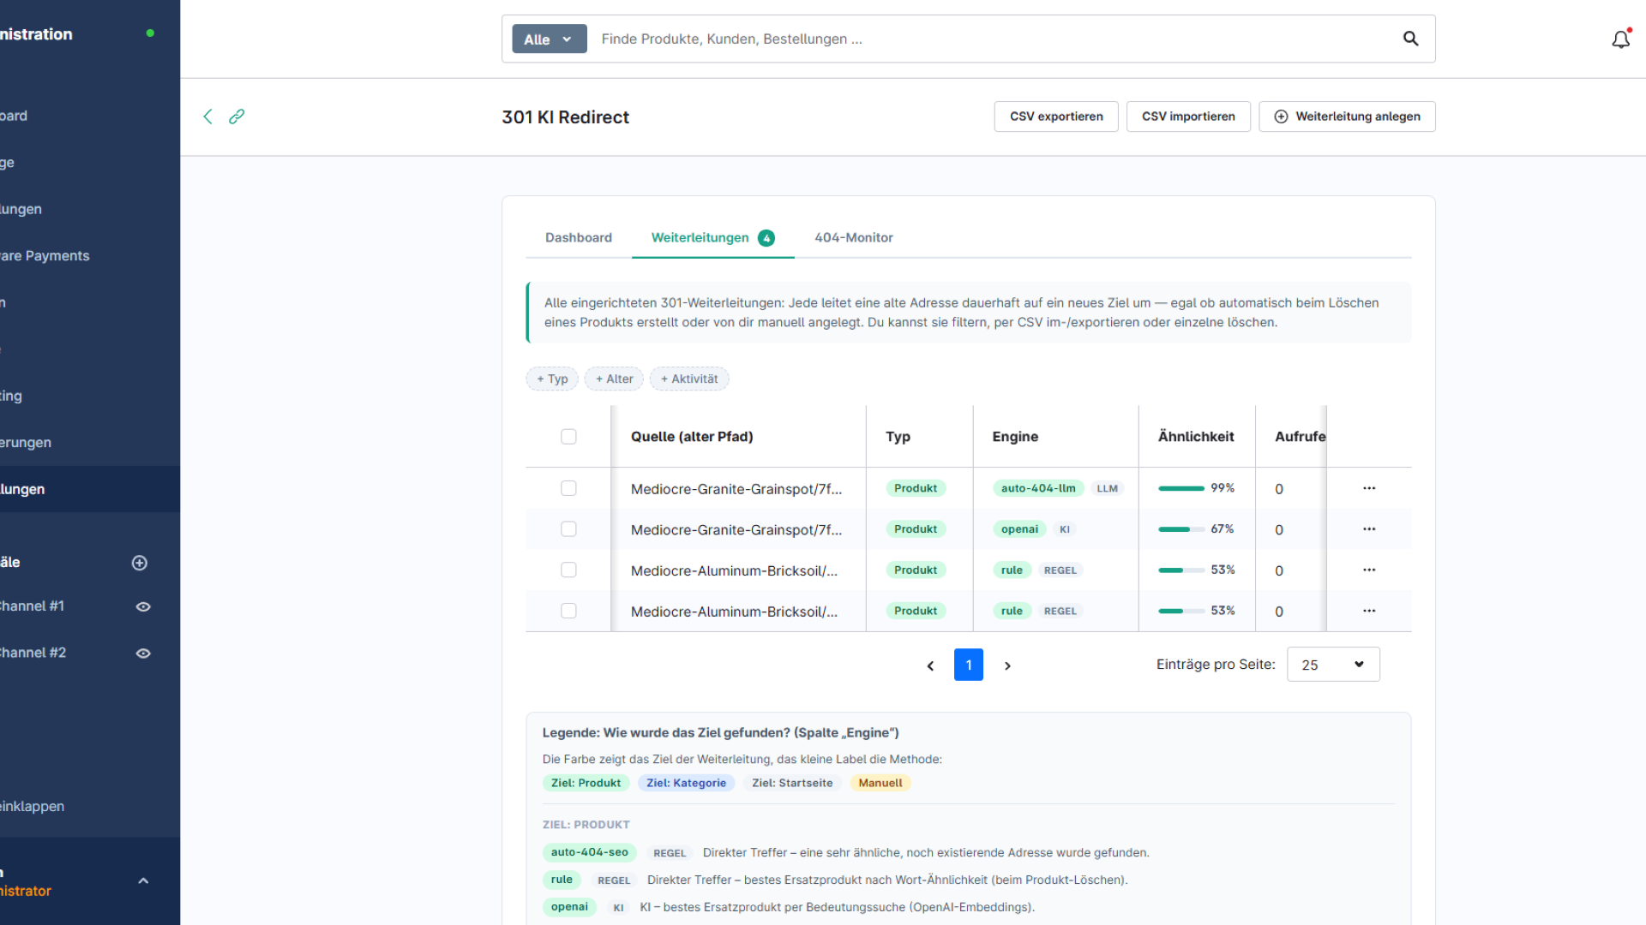
Task: Open actions menu for the 99% row
Action: coord(1369,488)
